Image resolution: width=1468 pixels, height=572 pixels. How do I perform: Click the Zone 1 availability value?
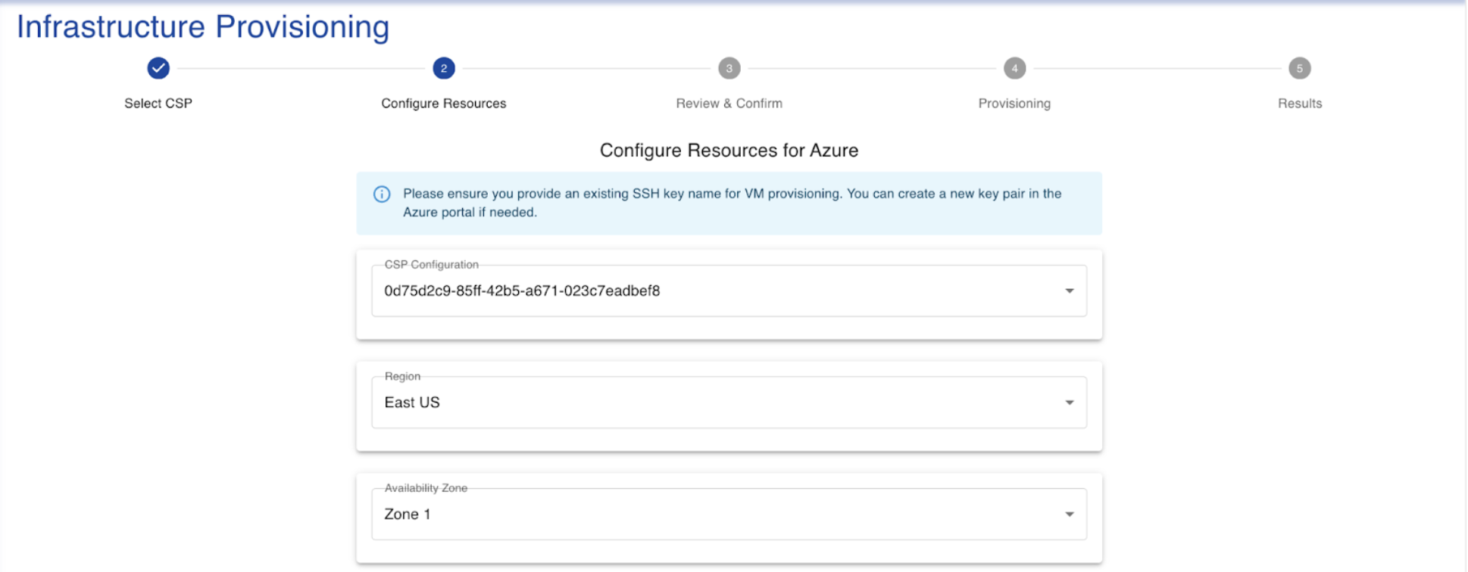tap(408, 514)
